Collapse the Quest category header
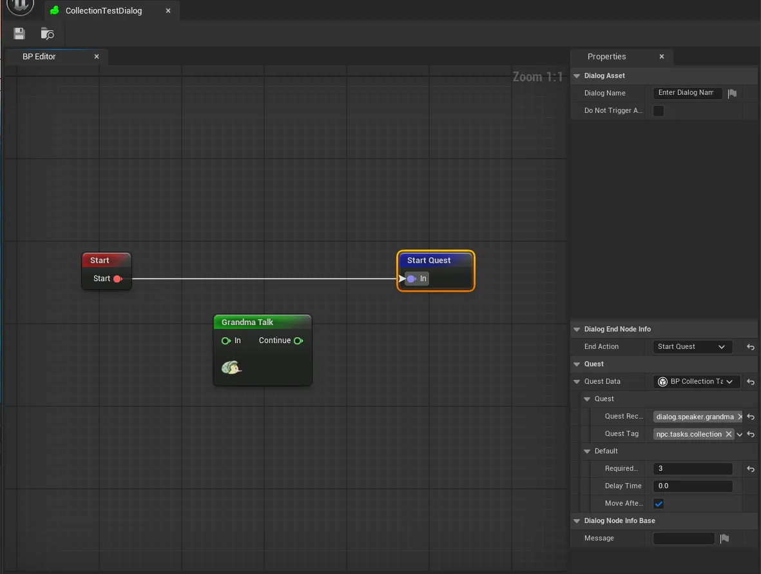Viewport: 761px width, 574px height. [x=577, y=364]
